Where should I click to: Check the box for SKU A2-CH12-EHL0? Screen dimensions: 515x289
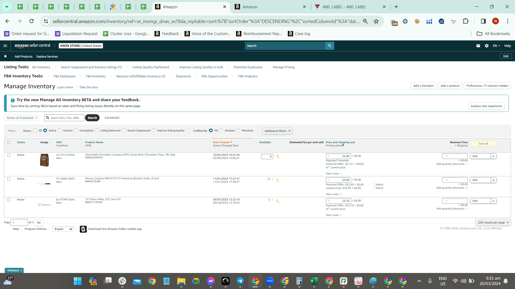(x=9, y=155)
